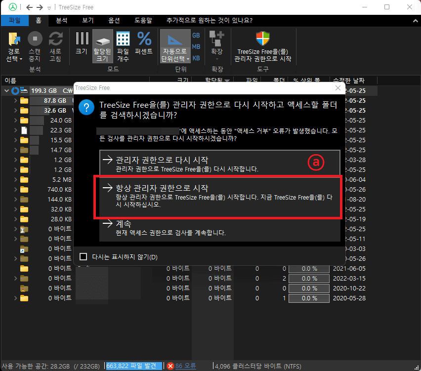The height and width of the screenshot is (371, 421).
Task: Open the 확장 expand tool
Action: tap(217, 45)
